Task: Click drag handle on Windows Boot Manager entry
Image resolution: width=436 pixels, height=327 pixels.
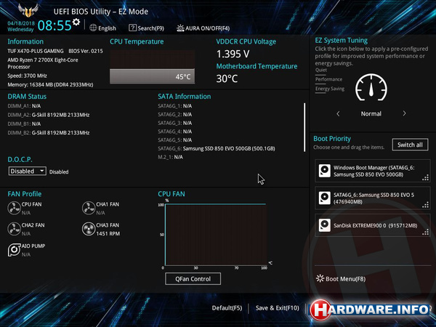Action: [425, 178]
